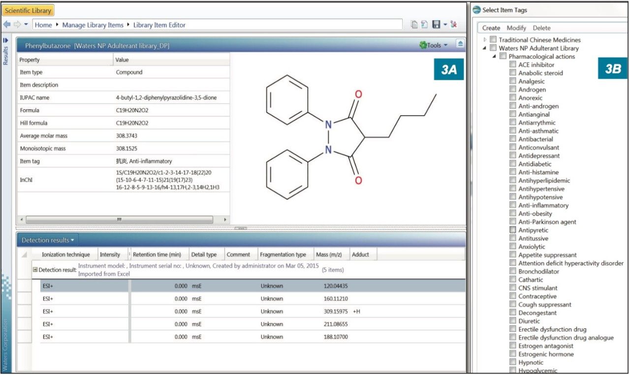Expand the Results side panel arrow

[6, 40]
